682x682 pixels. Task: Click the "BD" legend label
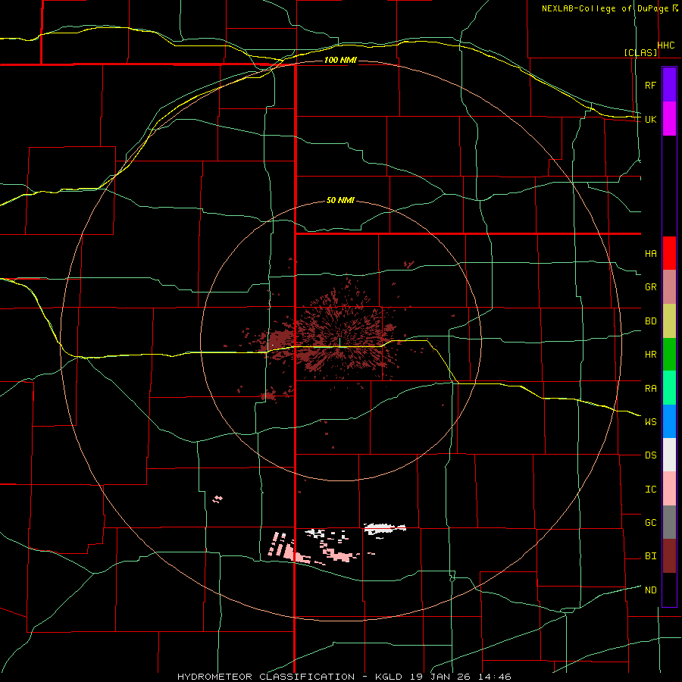tap(651, 321)
